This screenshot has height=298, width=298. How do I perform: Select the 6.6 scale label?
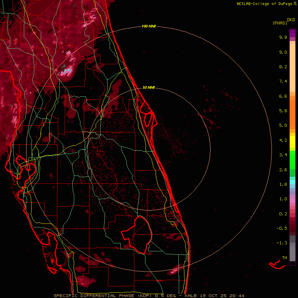point(283,96)
